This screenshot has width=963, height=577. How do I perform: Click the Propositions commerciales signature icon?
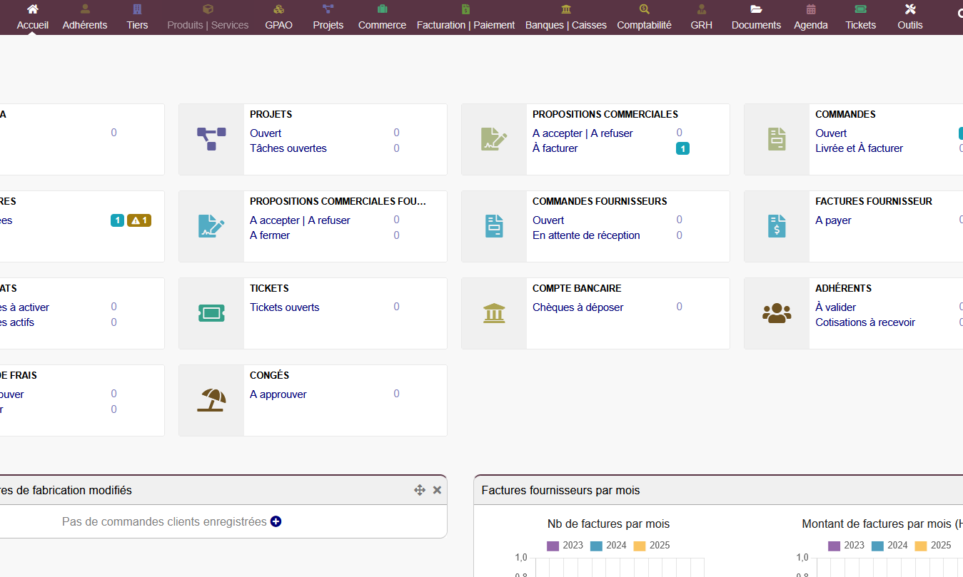pos(494,139)
